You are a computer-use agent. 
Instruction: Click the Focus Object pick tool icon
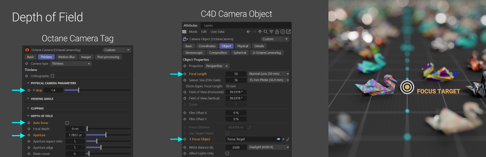(288, 139)
